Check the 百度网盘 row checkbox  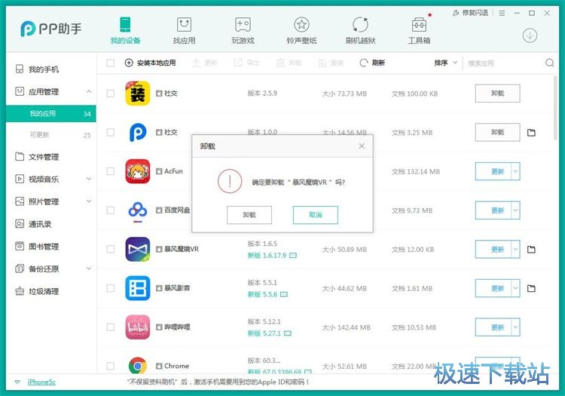(x=111, y=210)
